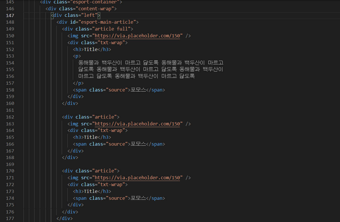
Task: Select line number 161 of the empty line
Action: [x=10, y=110]
